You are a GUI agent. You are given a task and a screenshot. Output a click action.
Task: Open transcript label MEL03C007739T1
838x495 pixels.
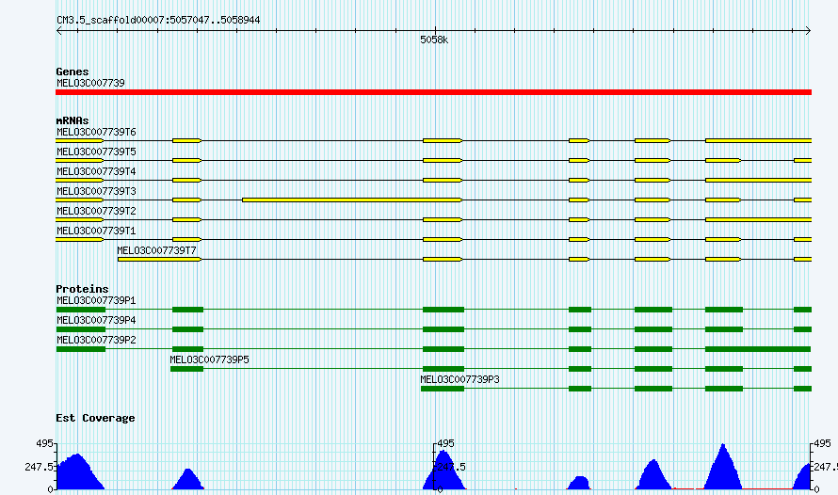pyautogui.click(x=96, y=231)
